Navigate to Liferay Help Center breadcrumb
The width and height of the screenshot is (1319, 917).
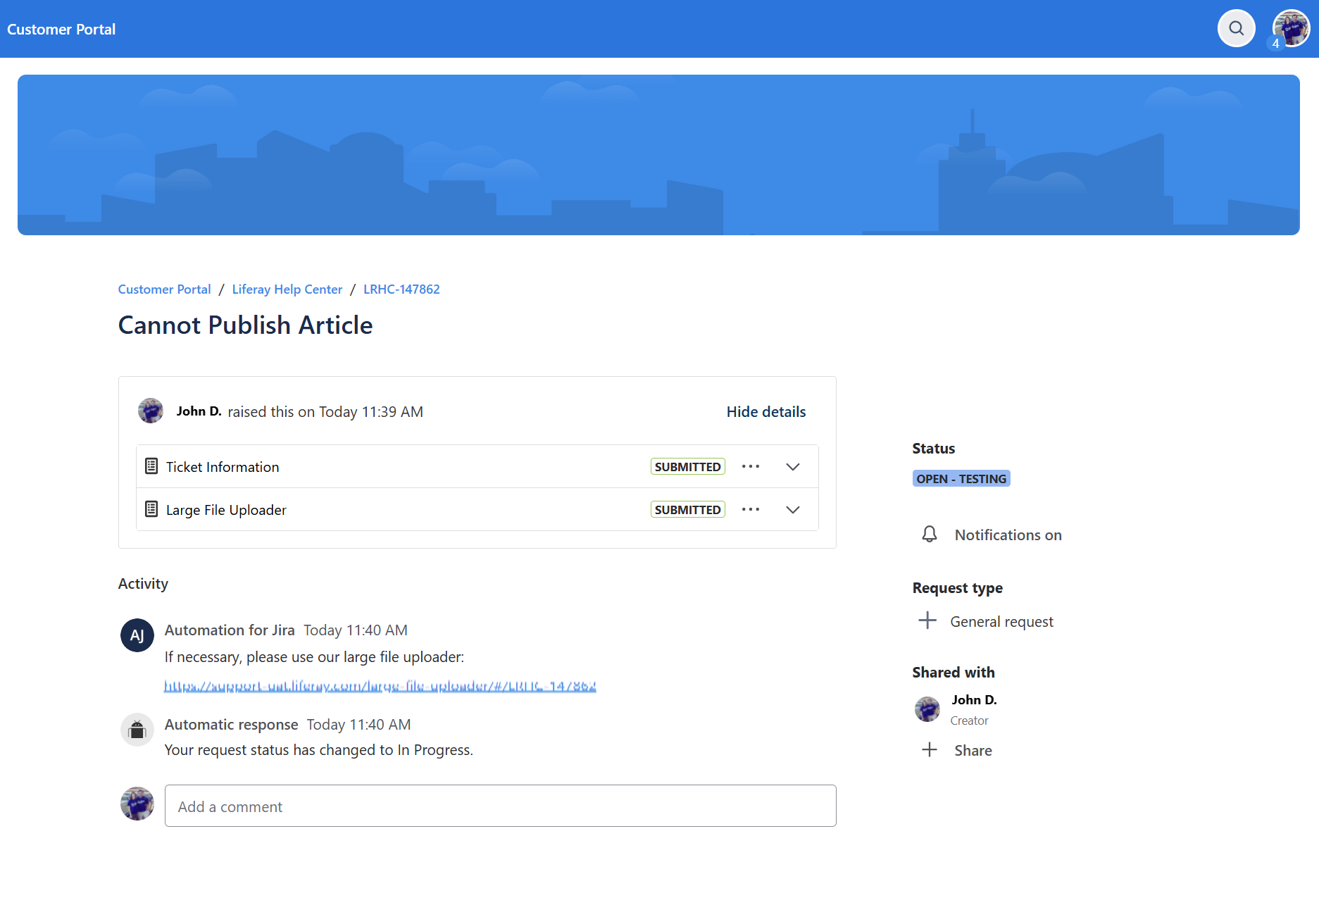[287, 289]
